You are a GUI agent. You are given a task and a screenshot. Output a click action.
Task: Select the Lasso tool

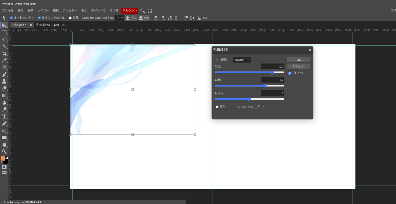[x=4, y=39]
